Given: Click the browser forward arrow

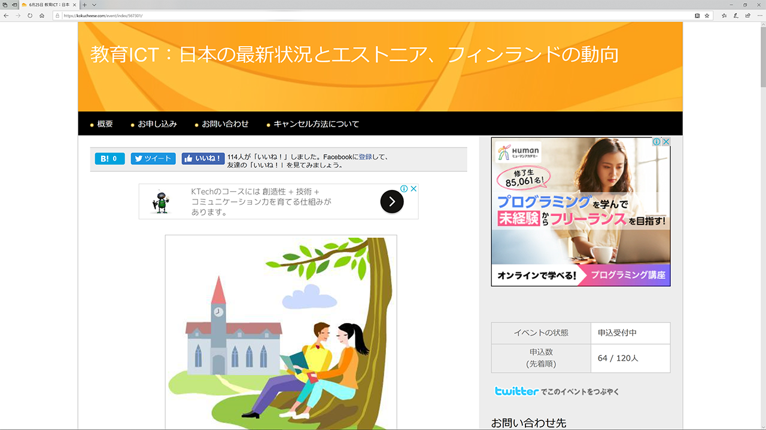Looking at the screenshot, I should pyautogui.click(x=18, y=16).
